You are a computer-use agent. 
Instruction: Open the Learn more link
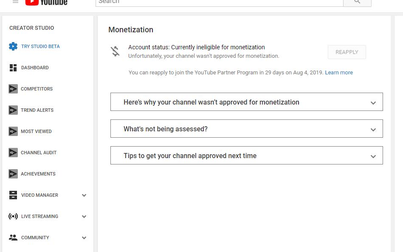pos(339,73)
